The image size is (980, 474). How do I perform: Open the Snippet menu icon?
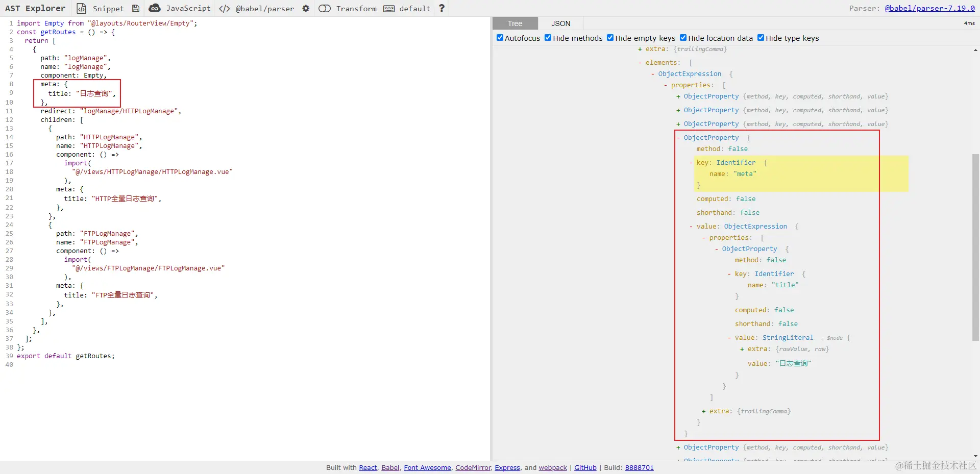[x=81, y=8]
